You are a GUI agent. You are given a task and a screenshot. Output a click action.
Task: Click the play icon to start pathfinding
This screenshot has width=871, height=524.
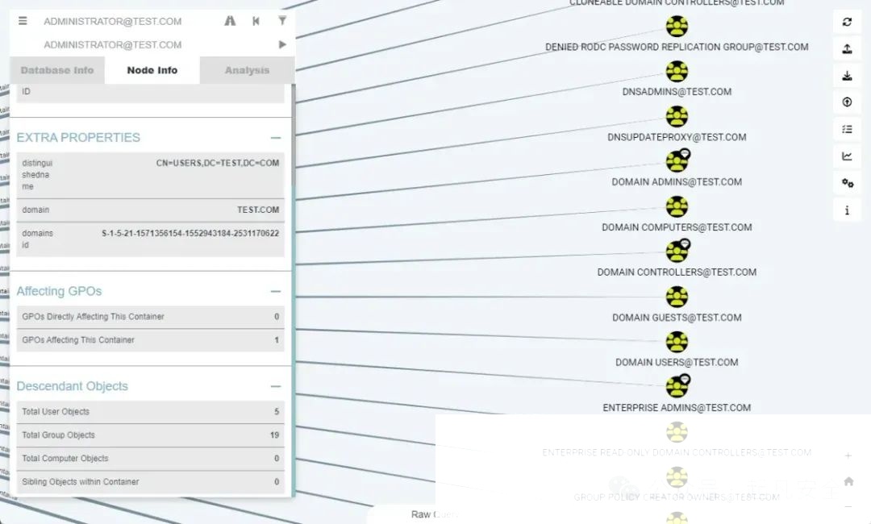click(282, 44)
